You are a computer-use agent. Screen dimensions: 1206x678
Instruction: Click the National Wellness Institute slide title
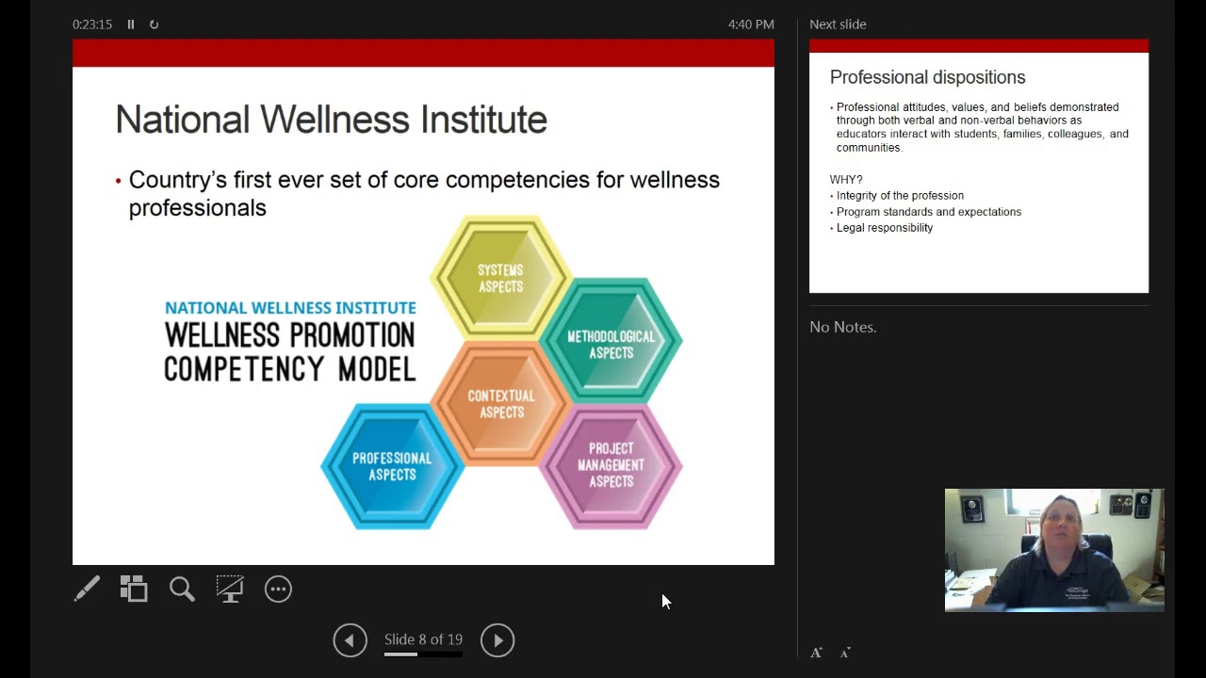pyautogui.click(x=331, y=120)
